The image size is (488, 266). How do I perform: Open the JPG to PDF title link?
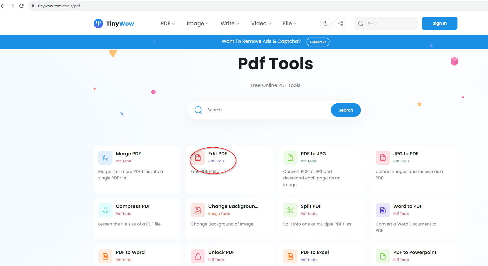coord(406,154)
